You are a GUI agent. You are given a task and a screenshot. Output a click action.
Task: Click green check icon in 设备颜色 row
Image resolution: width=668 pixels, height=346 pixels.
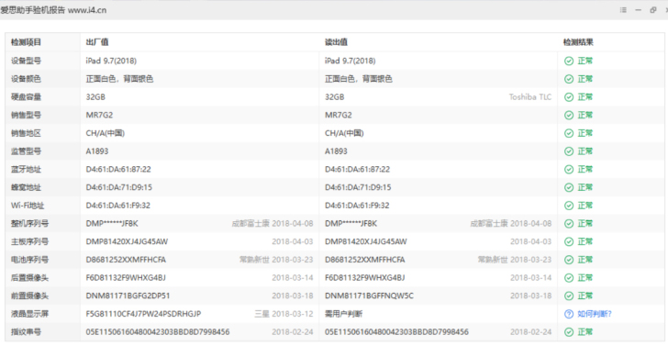[569, 79]
